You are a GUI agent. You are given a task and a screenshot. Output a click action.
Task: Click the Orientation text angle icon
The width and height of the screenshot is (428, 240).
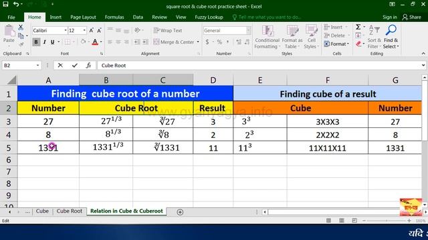[x=137, y=30]
